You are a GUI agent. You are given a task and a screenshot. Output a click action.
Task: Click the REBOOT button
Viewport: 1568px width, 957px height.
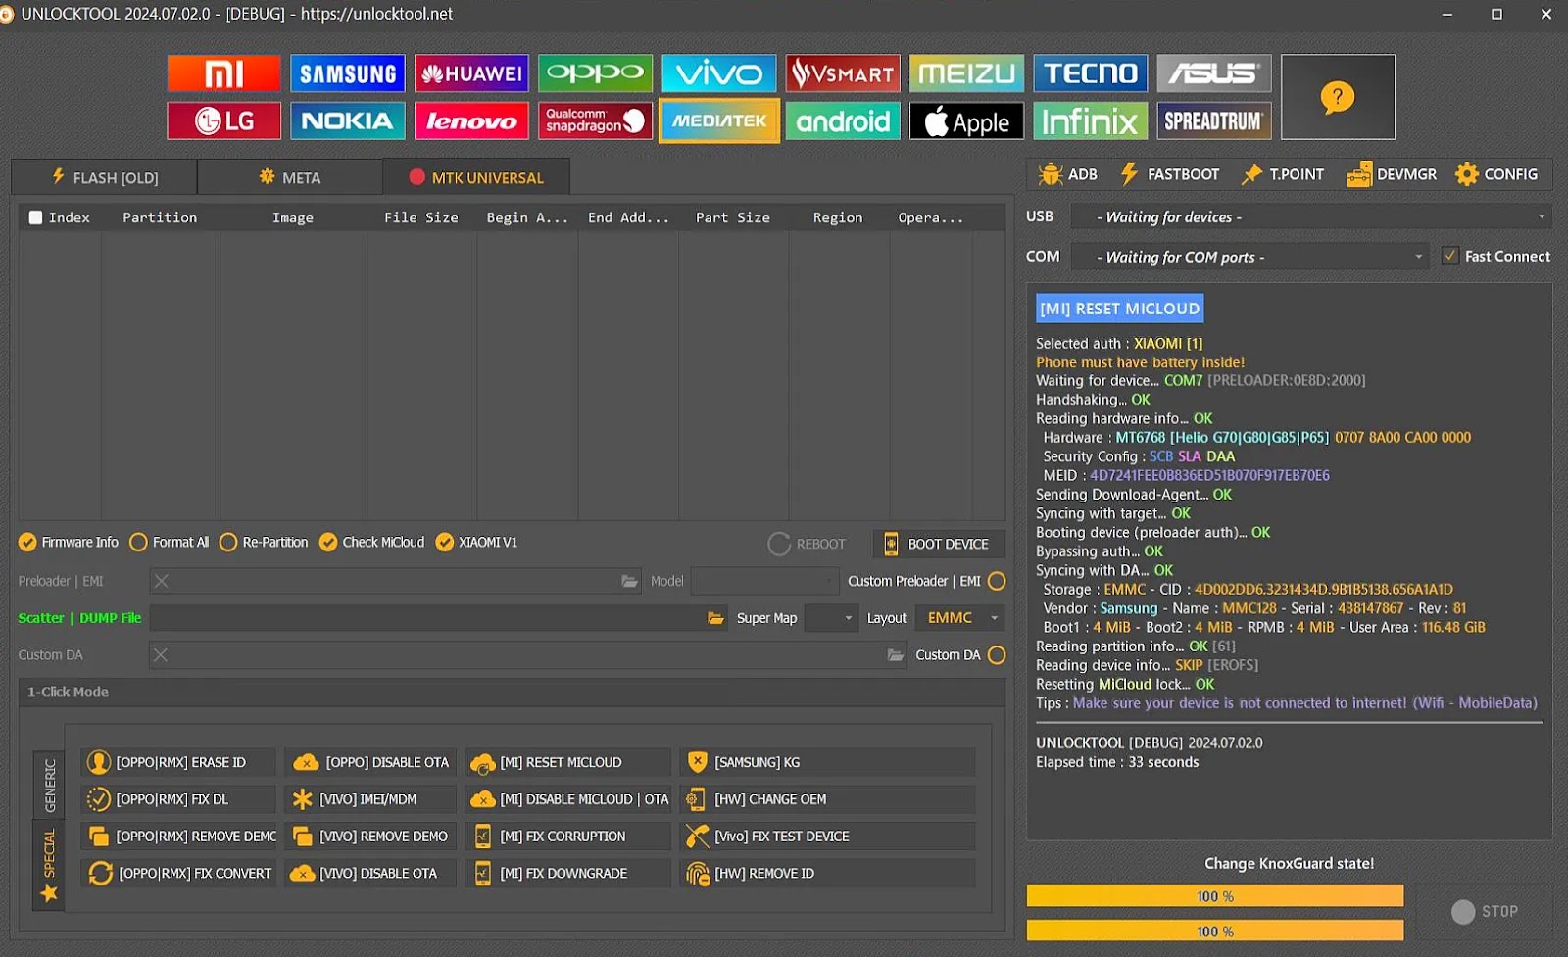click(807, 544)
